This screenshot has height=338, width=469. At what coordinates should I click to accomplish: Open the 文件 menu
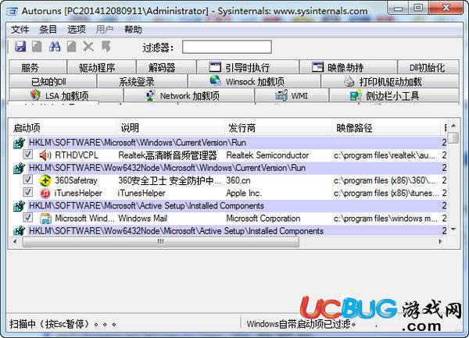[x=20, y=30]
